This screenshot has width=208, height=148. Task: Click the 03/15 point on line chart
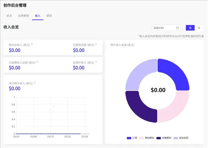(x=51, y=133)
